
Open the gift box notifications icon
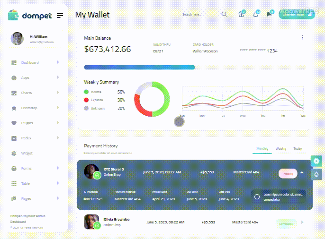pos(241,14)
